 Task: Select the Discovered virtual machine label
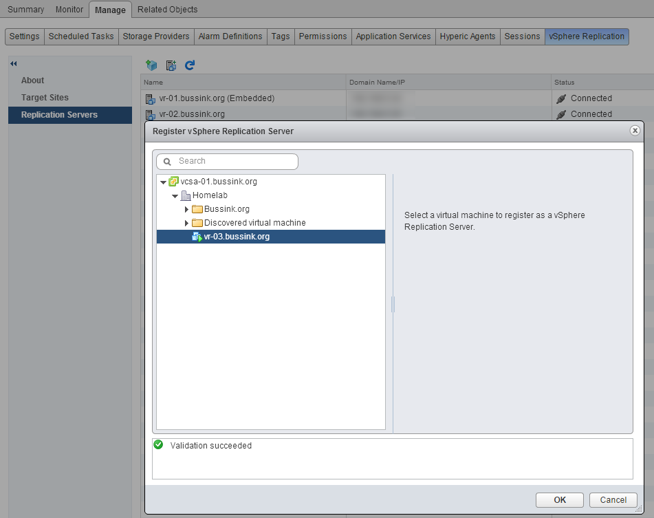point(255,223)
